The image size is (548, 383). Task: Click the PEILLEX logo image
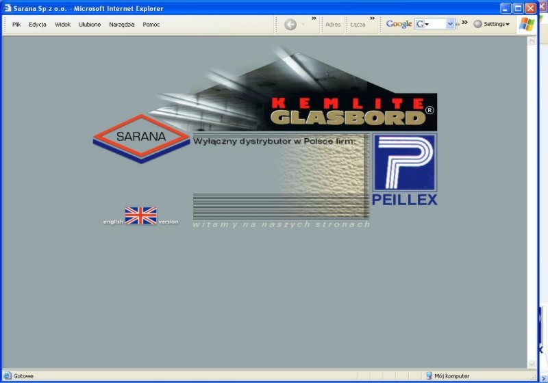click(404, 170)
